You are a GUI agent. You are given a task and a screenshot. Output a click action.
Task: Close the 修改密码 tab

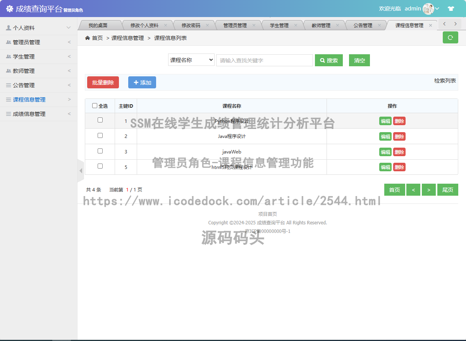point(207,25)
